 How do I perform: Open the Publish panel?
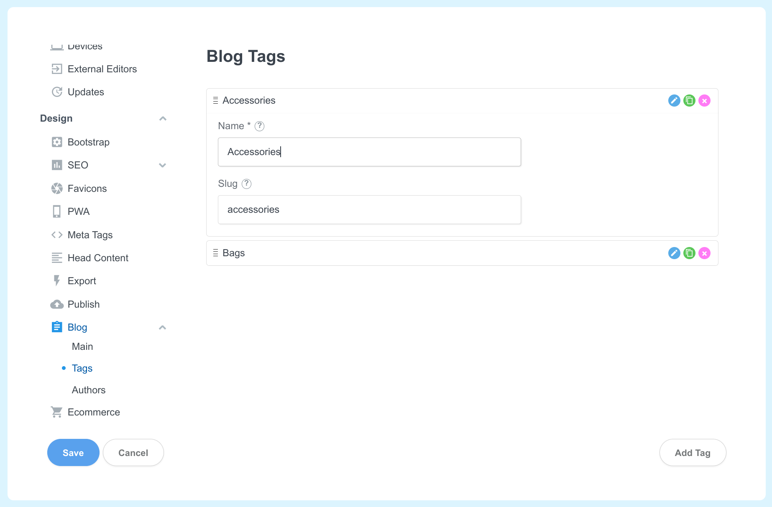84,304
